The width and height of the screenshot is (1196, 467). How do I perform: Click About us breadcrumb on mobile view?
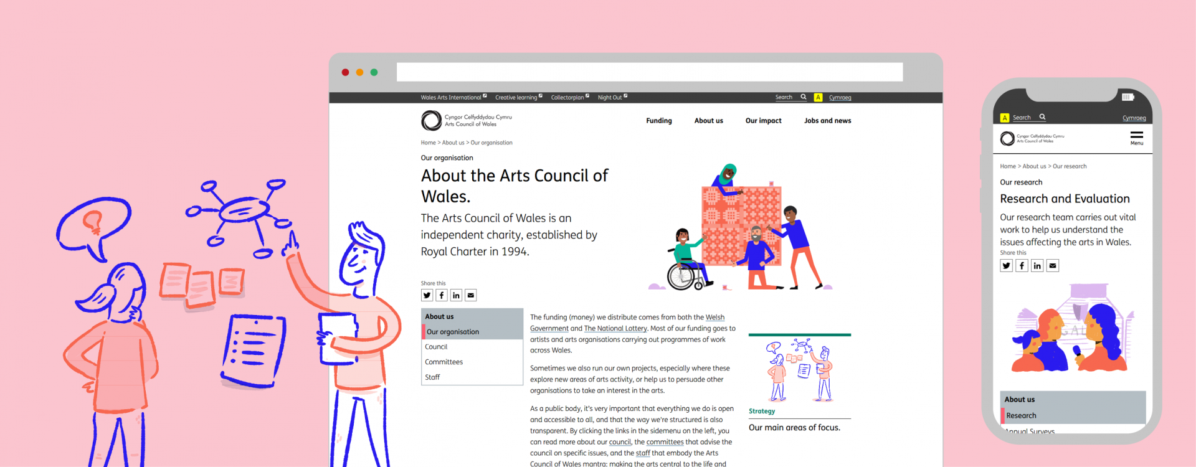[1034, 166]
